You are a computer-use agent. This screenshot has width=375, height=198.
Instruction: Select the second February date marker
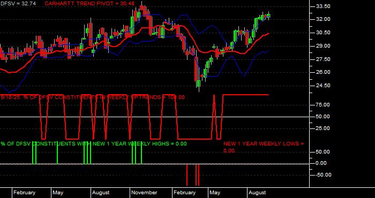pyautogui.click(x=184, y=193)
